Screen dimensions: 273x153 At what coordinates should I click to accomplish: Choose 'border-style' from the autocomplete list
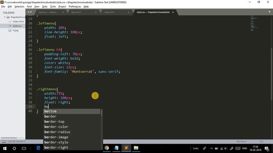pyautogui.click(x=72, y=142)
